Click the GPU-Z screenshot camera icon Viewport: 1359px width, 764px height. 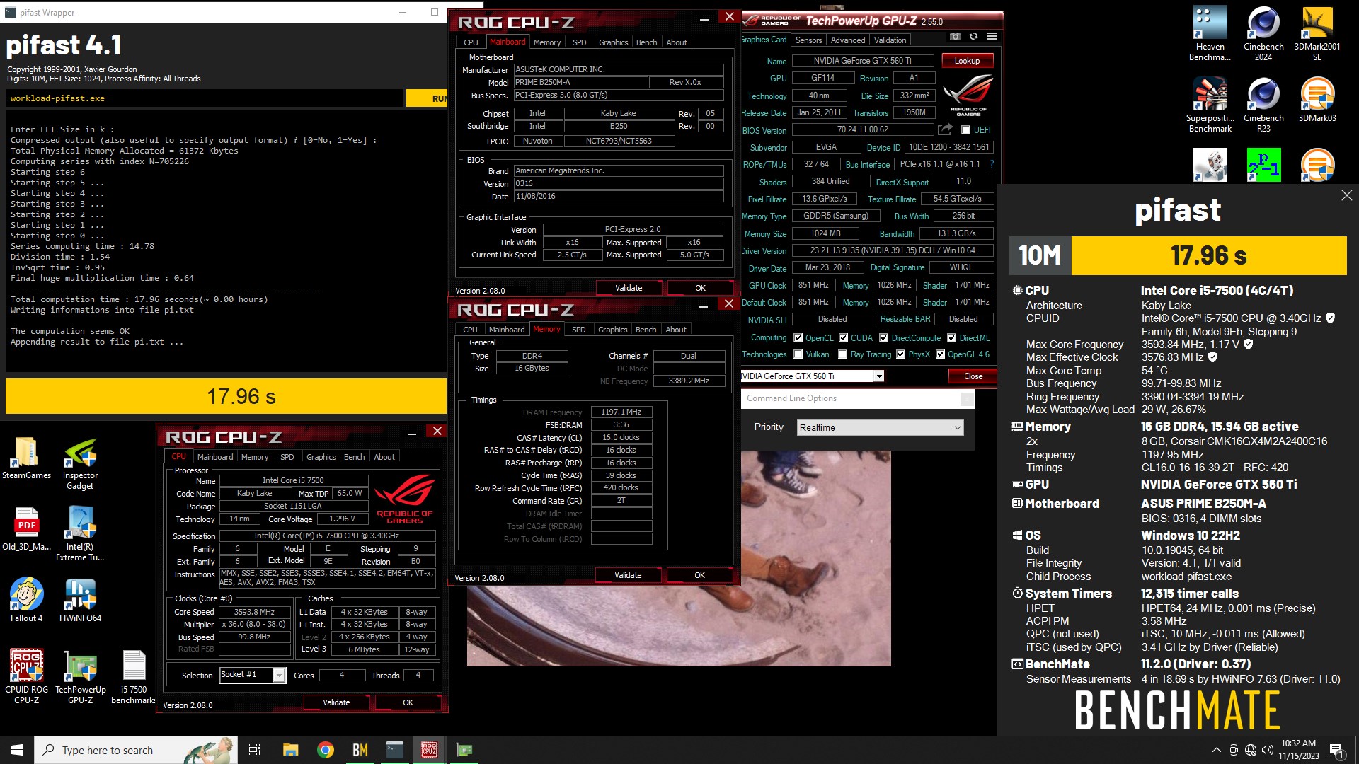tap(956, 36)
